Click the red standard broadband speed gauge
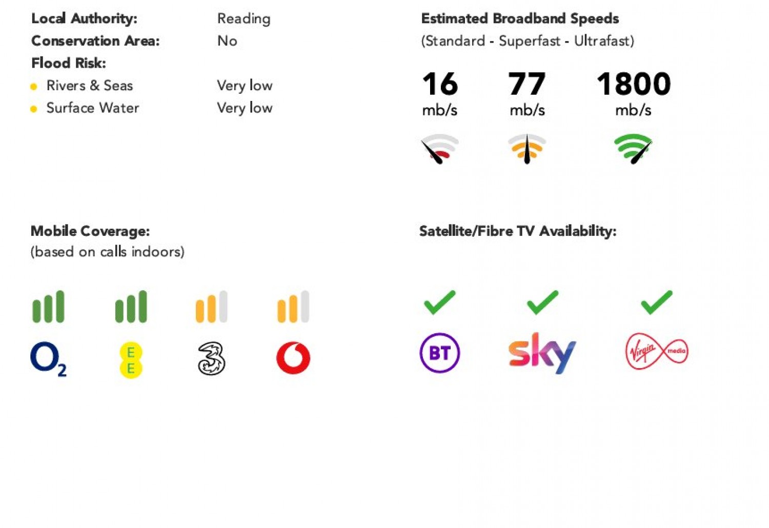 point(439,149)
